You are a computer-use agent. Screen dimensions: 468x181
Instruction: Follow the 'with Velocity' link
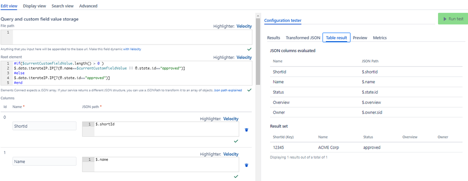point(132,49)
